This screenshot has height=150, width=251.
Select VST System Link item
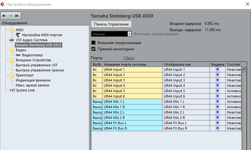point(22,90)
